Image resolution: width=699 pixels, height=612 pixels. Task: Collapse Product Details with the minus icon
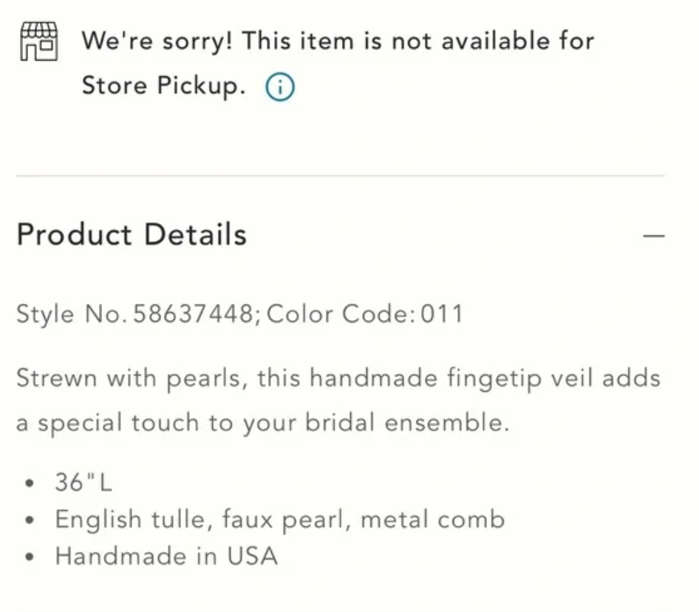coord(654,236)
